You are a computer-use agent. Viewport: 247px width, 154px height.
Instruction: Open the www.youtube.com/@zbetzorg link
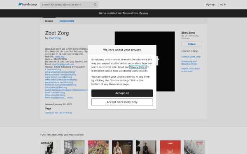tap(61, 74)
